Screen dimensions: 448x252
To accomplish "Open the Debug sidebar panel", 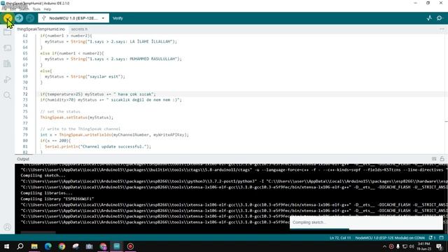I will coord(7,79).
